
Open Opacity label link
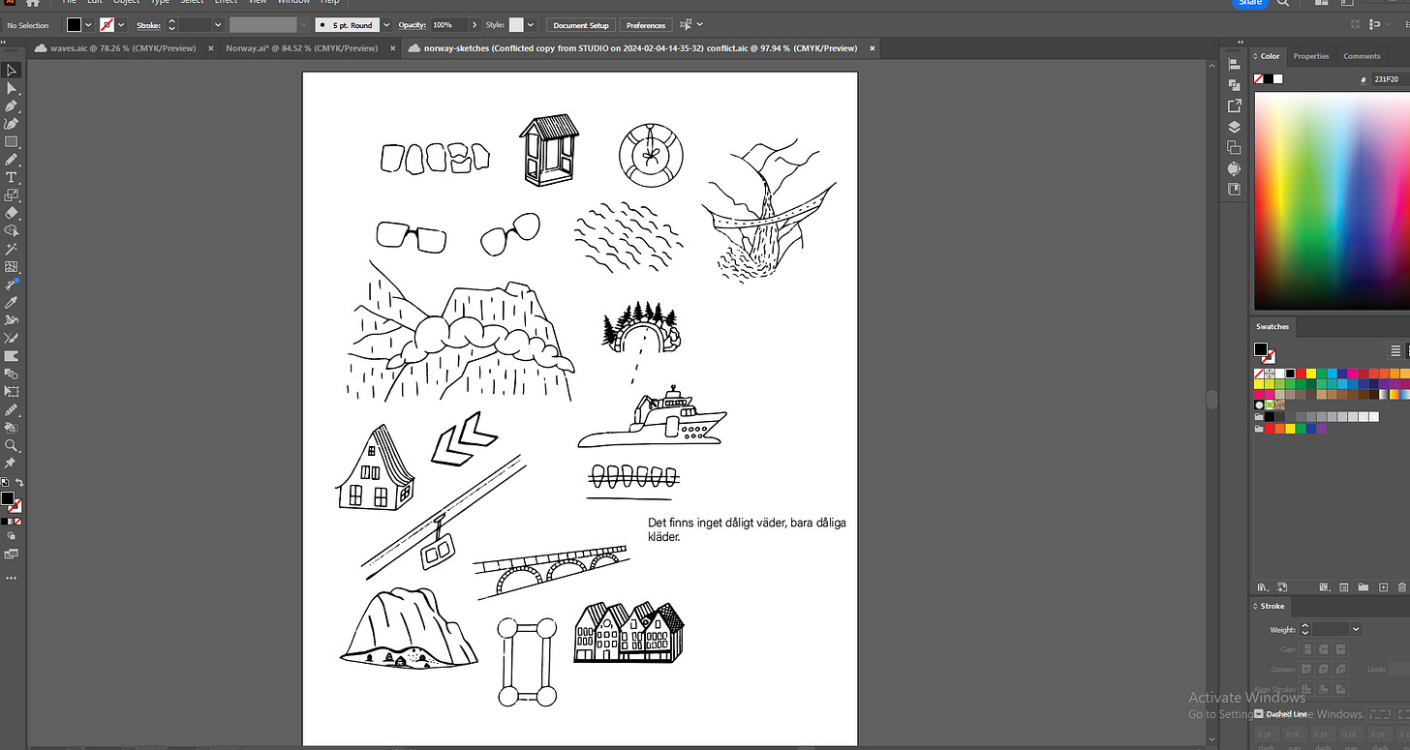[x=412, y=25]
